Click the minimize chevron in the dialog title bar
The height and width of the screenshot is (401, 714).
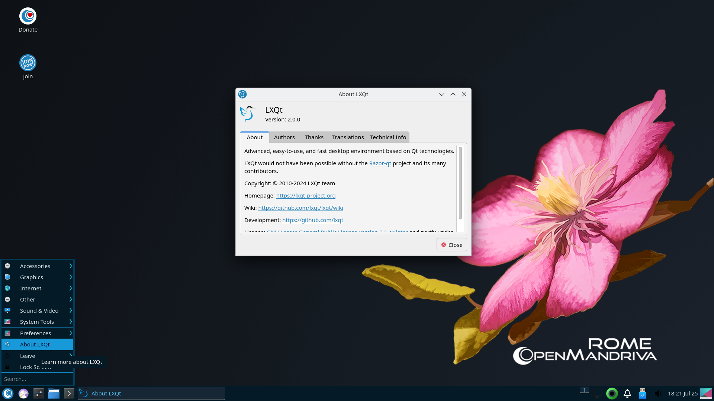(x=442, y=94)
